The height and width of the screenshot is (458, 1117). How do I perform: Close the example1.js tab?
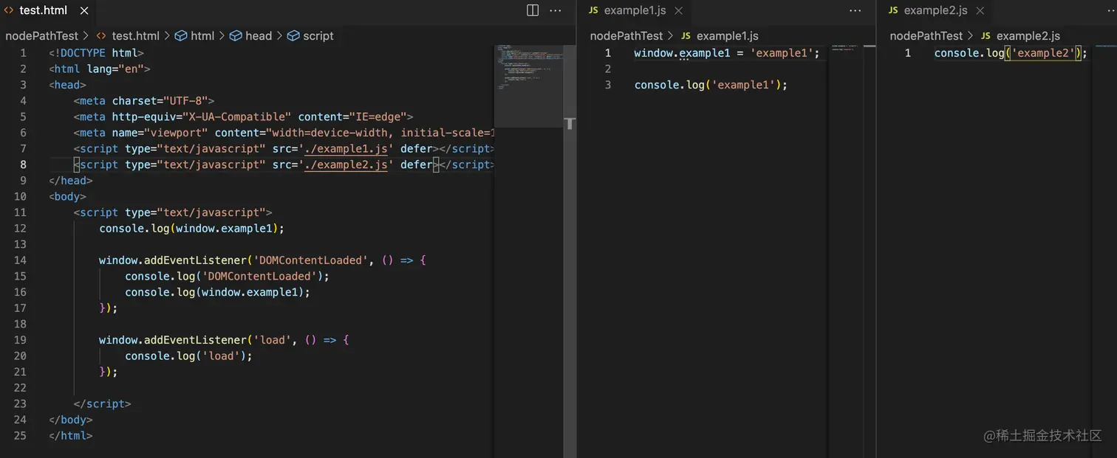click(679, 11)
